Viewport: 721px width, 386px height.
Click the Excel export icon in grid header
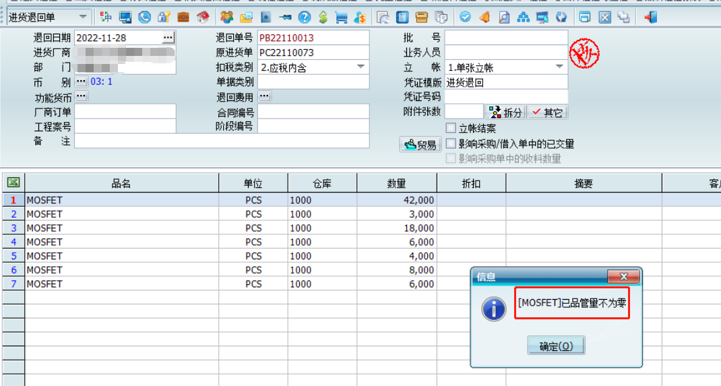(x=13, y=183)
